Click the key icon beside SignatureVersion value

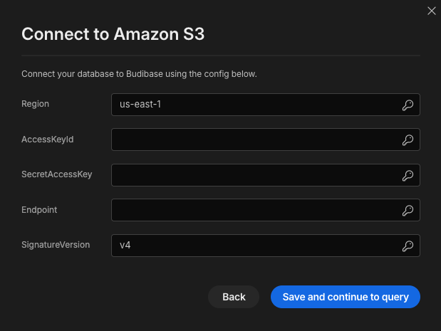[408, 246]
